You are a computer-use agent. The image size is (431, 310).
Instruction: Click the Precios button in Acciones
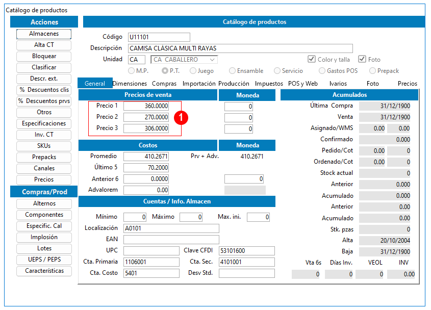44,180
